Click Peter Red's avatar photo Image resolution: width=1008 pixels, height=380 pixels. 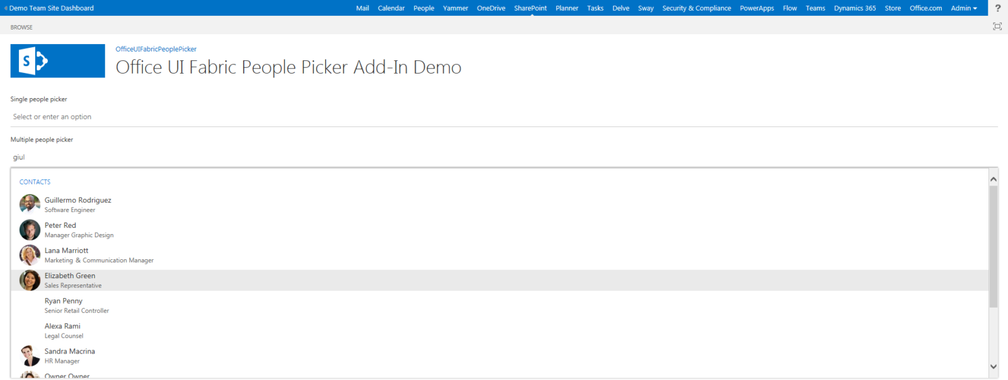point(30,230)
